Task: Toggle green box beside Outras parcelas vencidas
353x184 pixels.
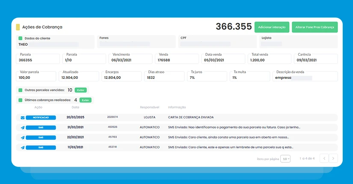Action: click(20, 90)
